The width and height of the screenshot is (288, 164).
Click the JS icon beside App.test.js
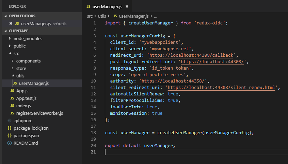12,98
